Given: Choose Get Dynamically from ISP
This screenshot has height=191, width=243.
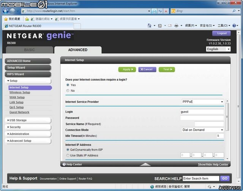Looking at the screenshot, I should tap(68, 150).
